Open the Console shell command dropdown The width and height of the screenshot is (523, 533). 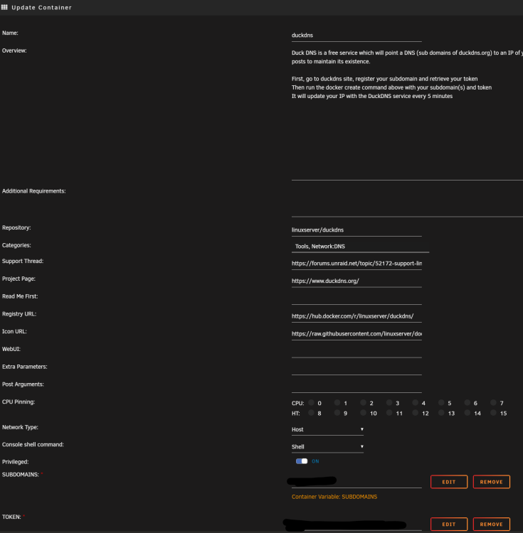(327, 447)
